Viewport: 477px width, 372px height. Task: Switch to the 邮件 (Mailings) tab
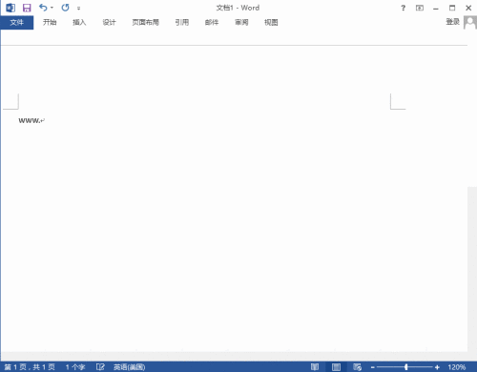pyautogui.click(x=212, y=22)
